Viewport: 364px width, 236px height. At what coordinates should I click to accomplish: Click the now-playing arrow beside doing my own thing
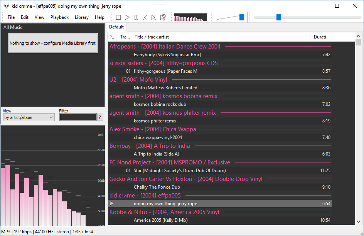112,203
